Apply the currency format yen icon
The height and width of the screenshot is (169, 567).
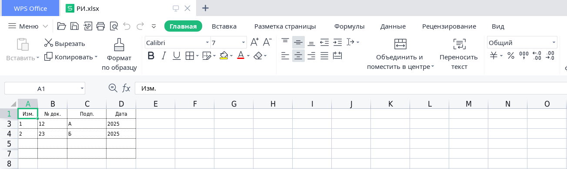click(x=494, y=56)
